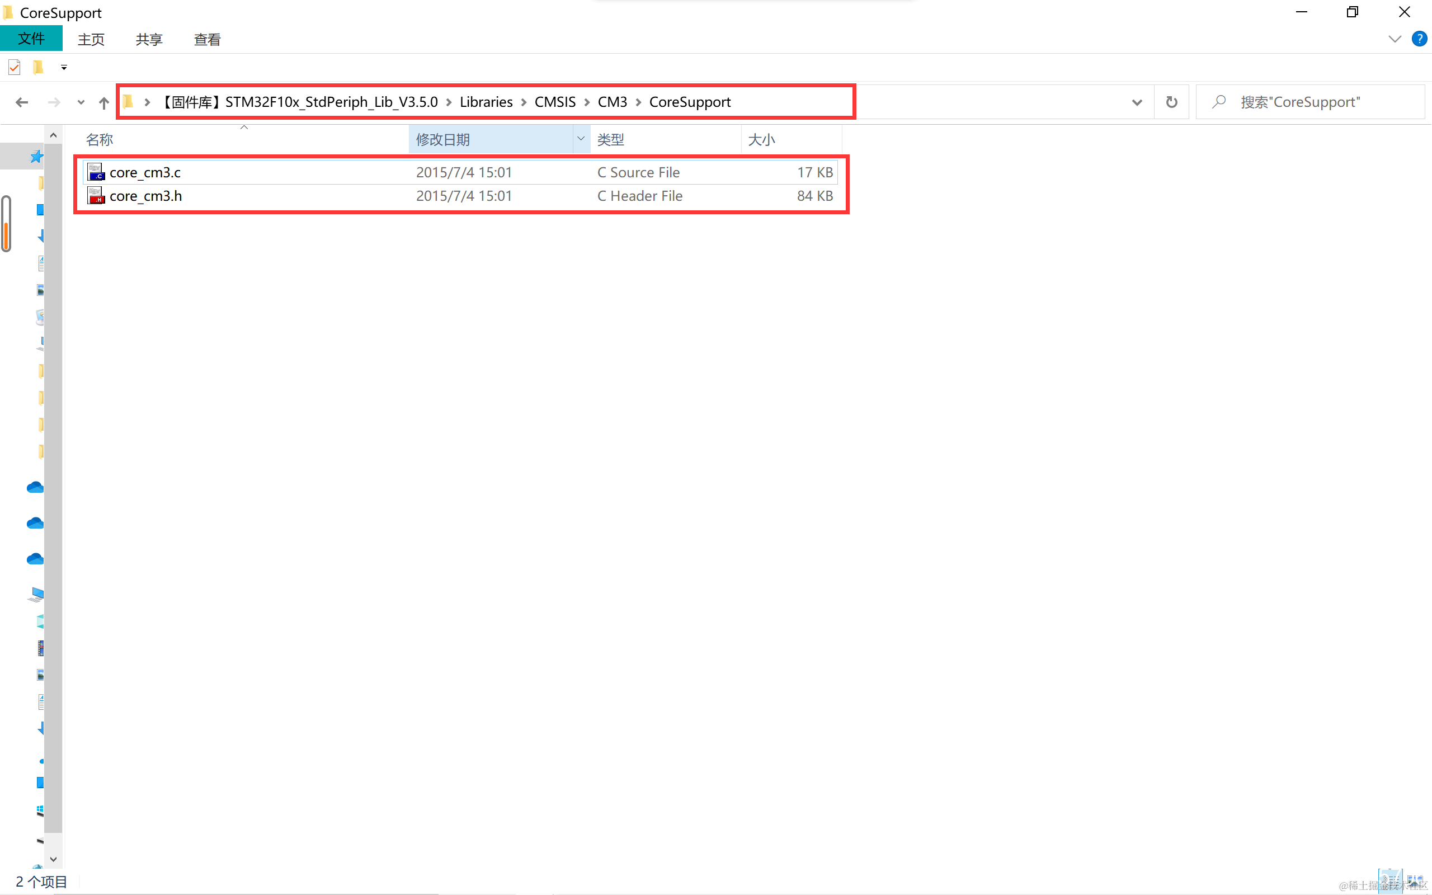Sort files by the 名称 column

[x=100, y=140]
